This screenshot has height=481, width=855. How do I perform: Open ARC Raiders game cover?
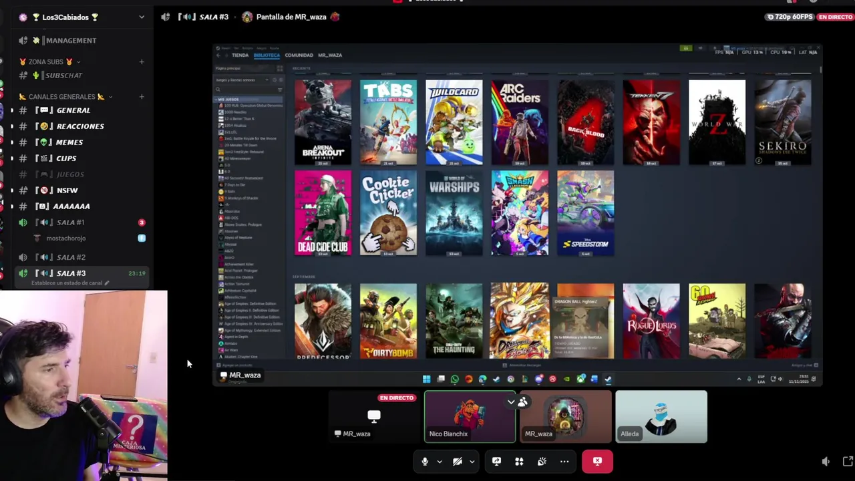tap(520, 122)
